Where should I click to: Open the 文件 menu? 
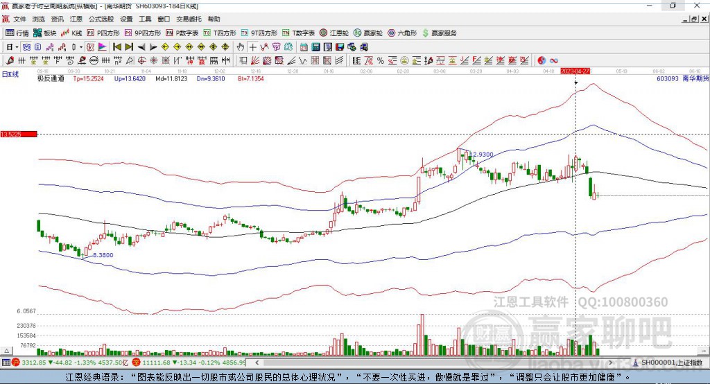pyautogui.click(x=20, y=19)
